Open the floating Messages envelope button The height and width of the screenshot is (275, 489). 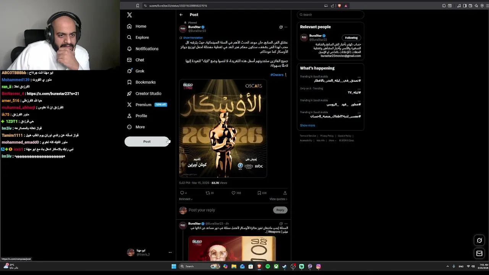coord(479,253)
